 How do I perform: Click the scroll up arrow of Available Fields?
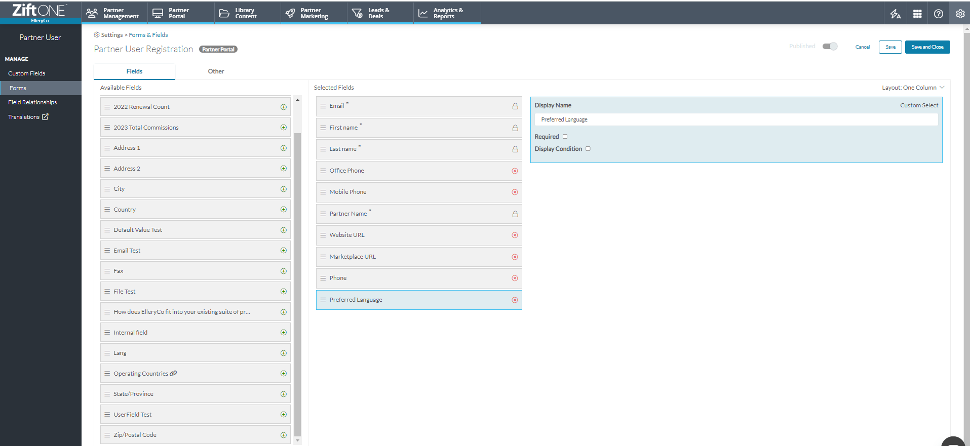pos(297,100)
